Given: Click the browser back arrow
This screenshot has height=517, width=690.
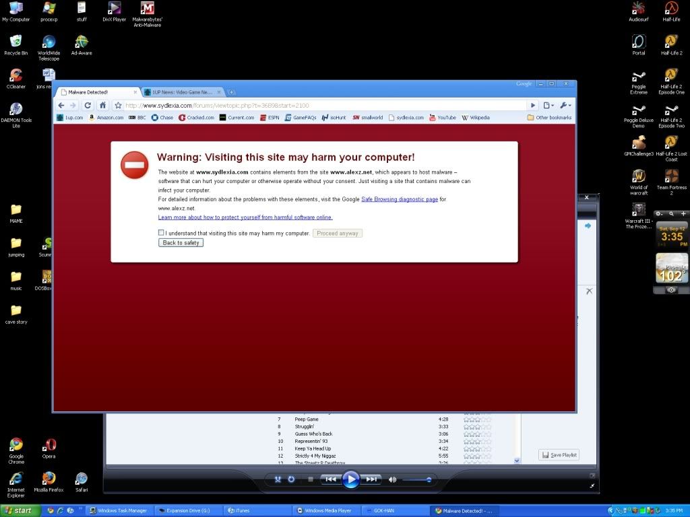Looking at the screenshot, I should point(61,105).
